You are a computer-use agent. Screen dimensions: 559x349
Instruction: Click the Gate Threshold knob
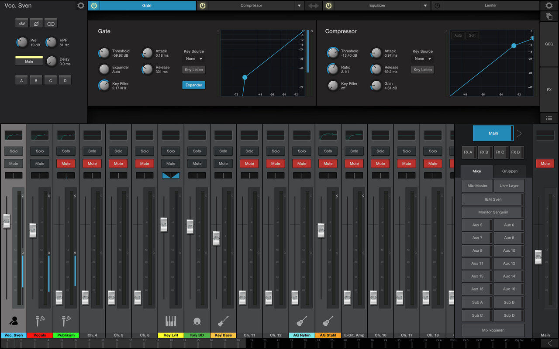pyautogui.click(x=104, y=53)
